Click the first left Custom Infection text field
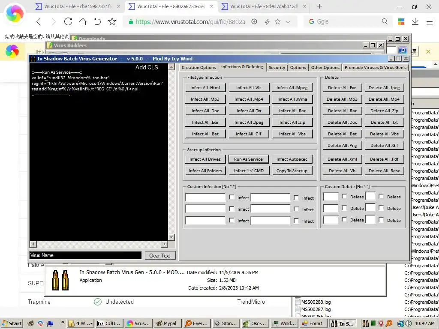 [205, 197]
